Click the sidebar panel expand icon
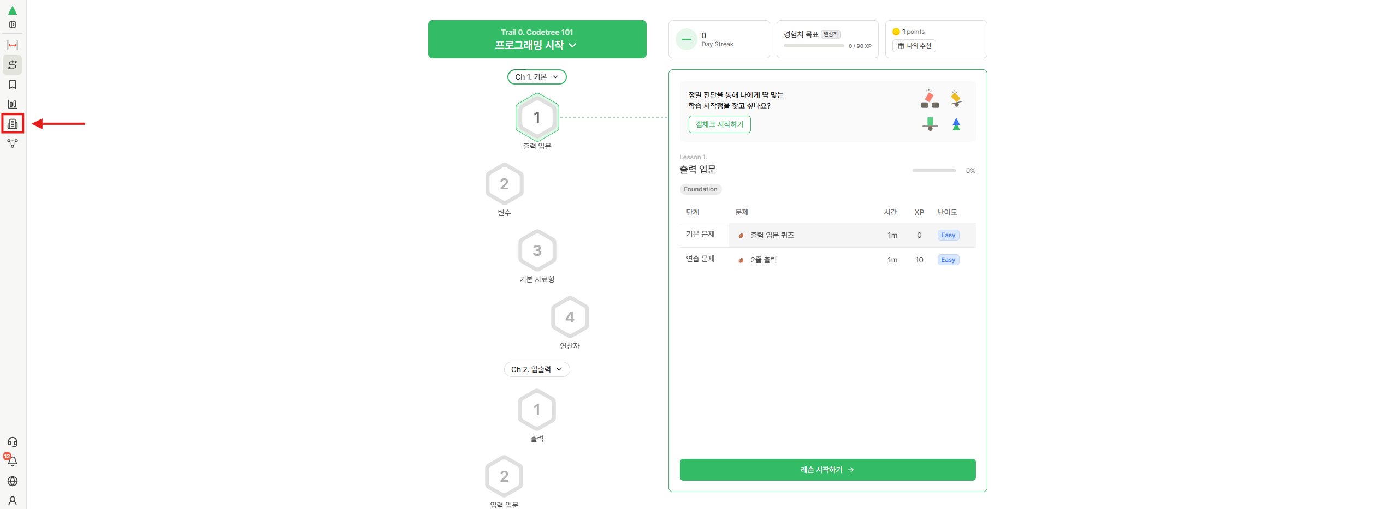Screen dimensions: 1379x509 13,25
